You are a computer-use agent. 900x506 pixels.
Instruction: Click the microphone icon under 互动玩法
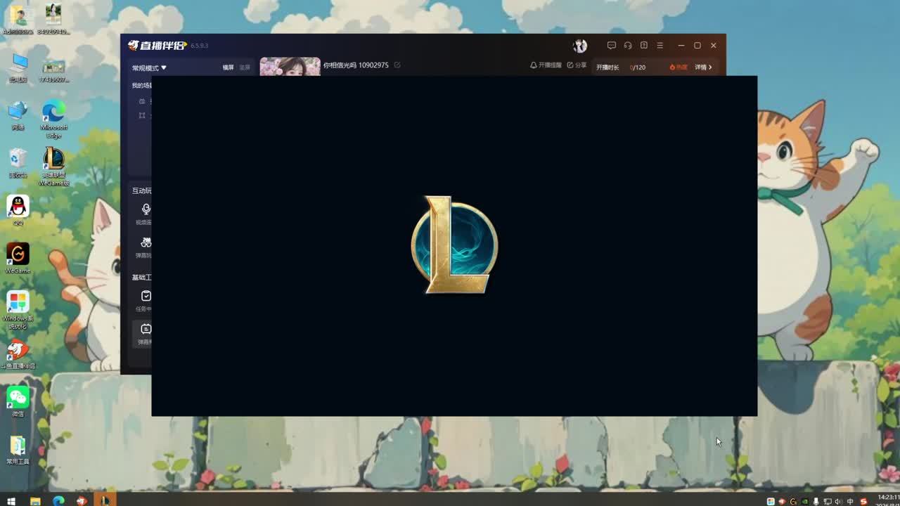(x=146, y=209)
